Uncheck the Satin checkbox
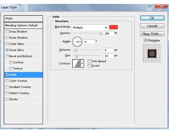The image size is (169, 131). click(7, 74)
